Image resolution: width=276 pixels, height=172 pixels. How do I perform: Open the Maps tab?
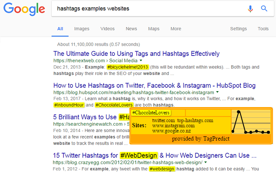pos(154,29)
